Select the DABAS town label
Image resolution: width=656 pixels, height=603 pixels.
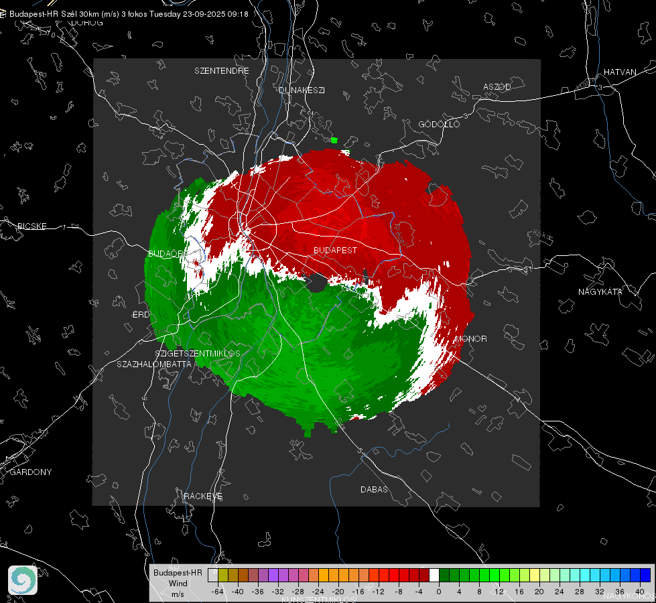point(374,489)
